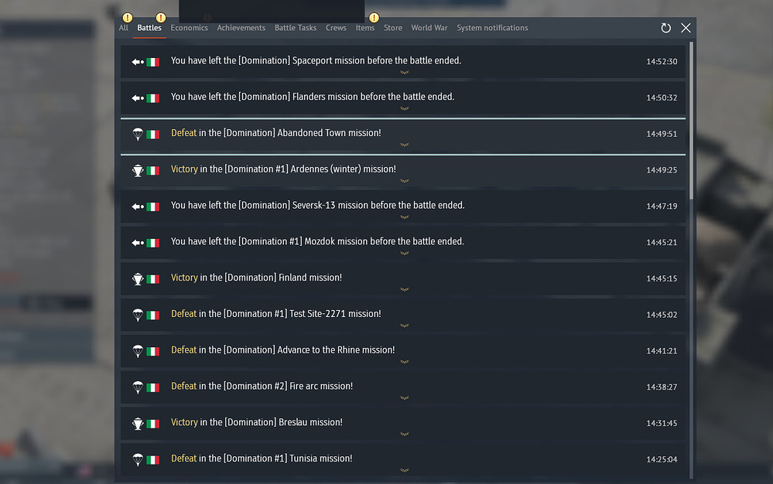This screenshot has height=484, width=773.
Task: Open System notifications tab
Action: coord(492,28)
